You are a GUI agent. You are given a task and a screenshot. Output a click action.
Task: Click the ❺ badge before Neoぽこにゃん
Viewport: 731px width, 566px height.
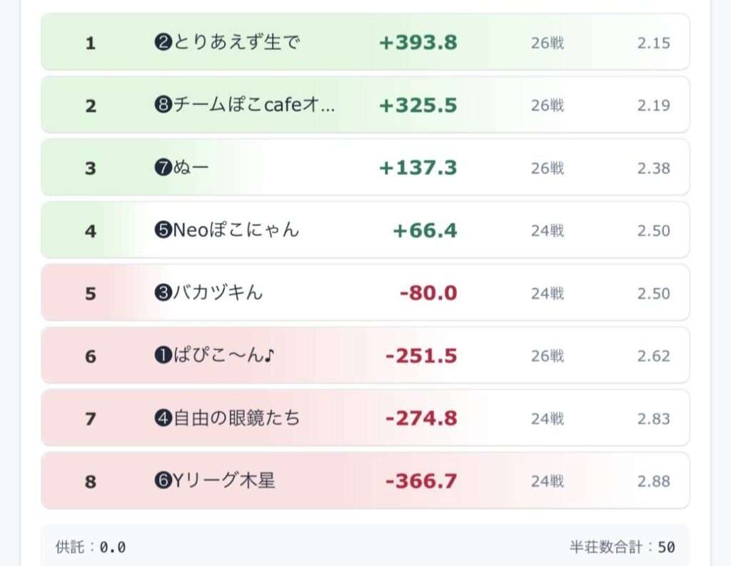163,231
